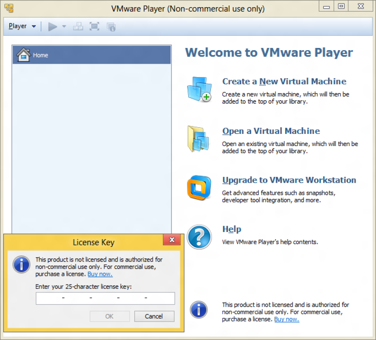Image resolution: width=376 pixels, height=340 pixels.
Task: Click Upgrade to VMware Workstation link
Action: tap(289, 180)
